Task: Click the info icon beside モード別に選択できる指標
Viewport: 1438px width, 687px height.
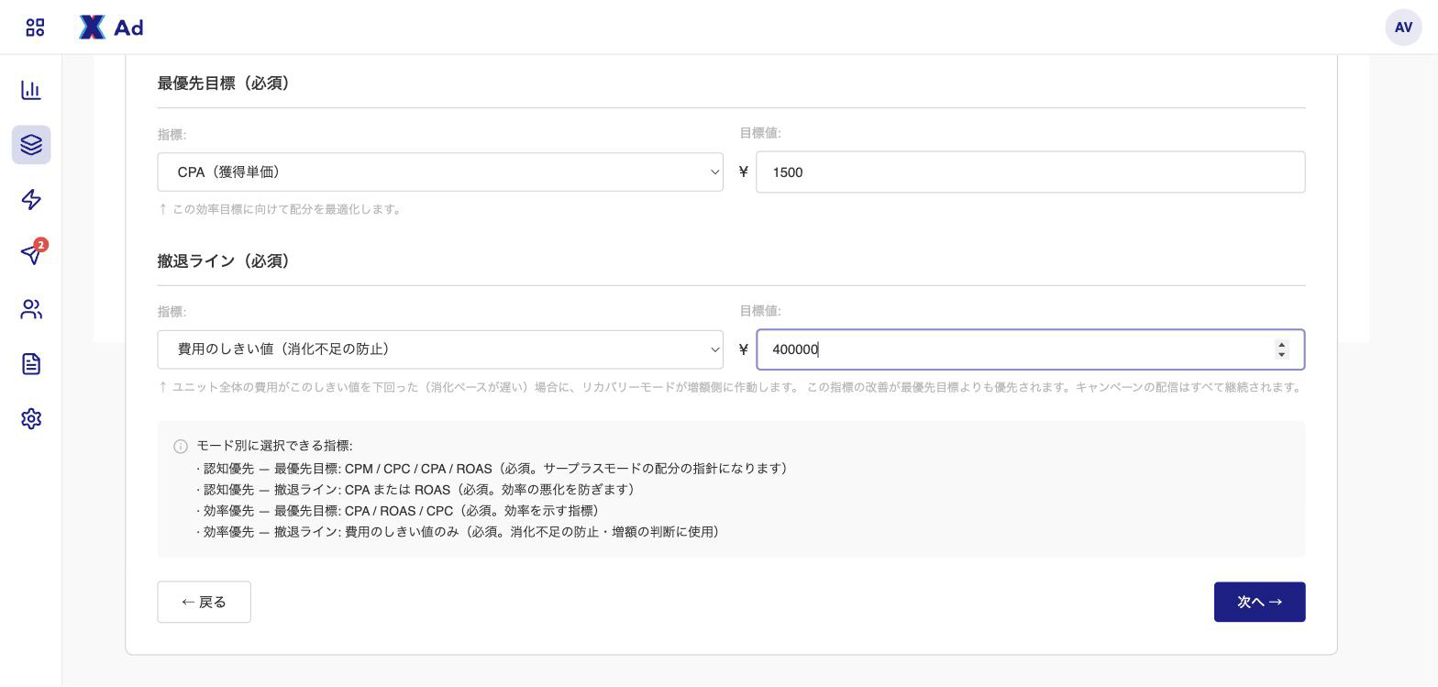Action: point(181,447)
